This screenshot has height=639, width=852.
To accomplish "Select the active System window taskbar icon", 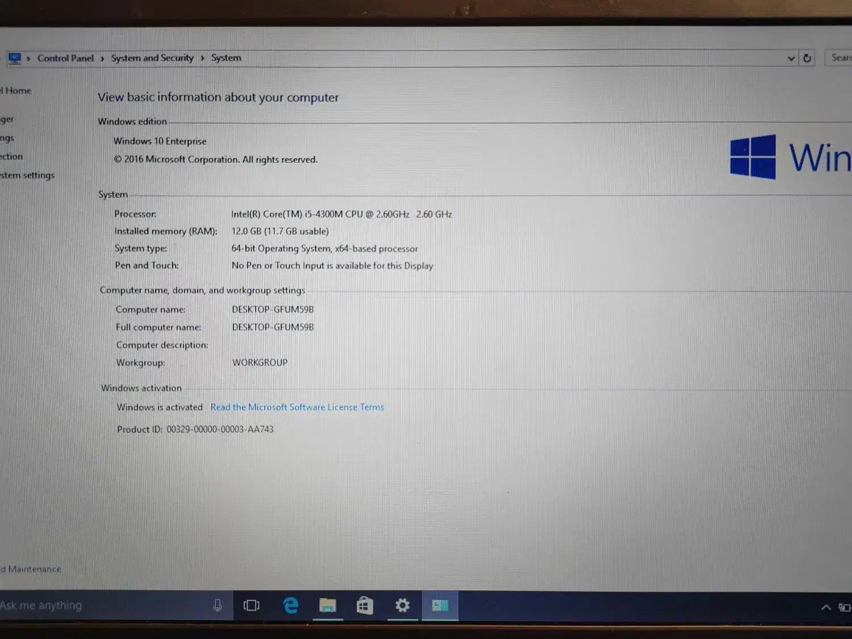I will tap(440, 605).
